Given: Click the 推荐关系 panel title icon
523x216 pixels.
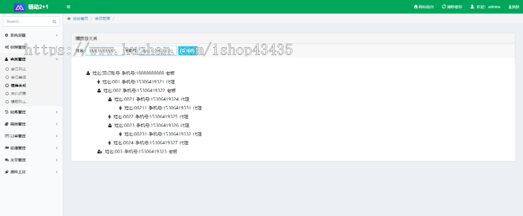Looking at the screenshot, I should pos(77,39).
